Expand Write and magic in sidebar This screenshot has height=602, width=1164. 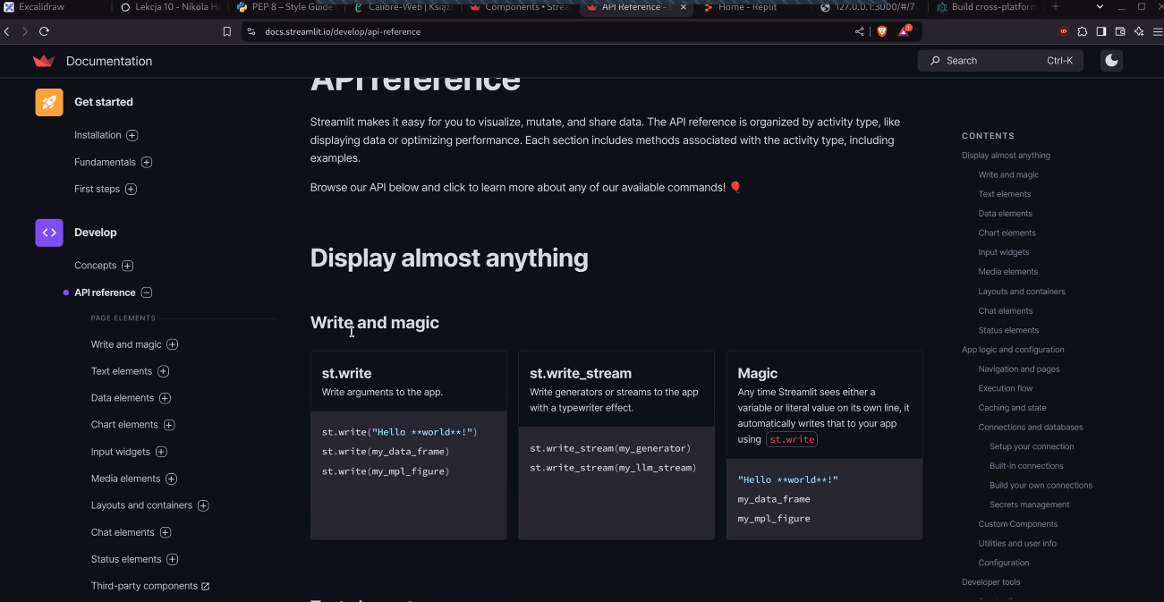point(173,344)
